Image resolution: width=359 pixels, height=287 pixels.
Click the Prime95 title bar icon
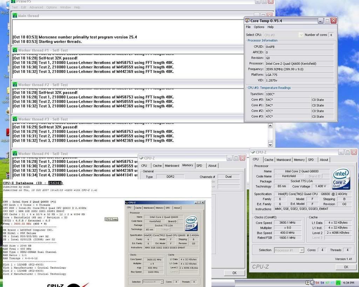tap(13, 2)
